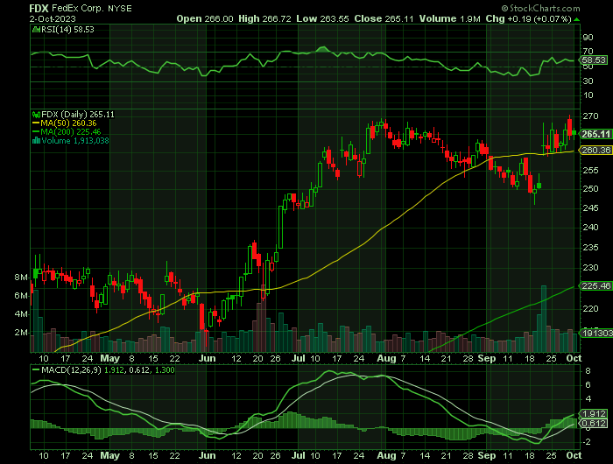Click the 240 price axis label

[x=590, y=227]
